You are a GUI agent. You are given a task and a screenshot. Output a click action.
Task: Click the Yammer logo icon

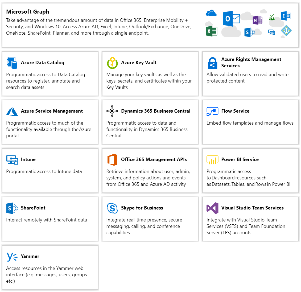(12, 257)
